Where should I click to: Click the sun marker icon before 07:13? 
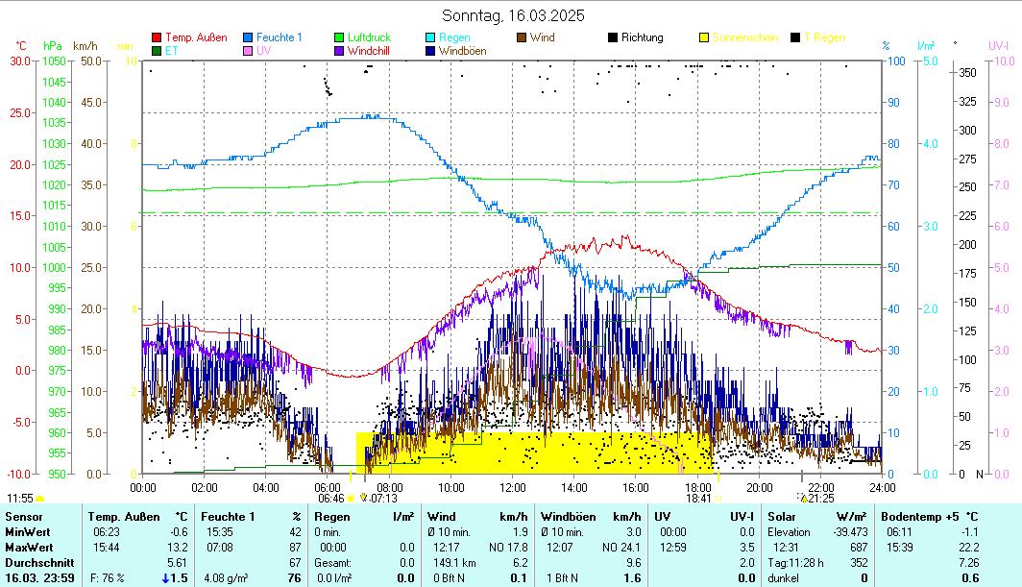pos(364,498)
